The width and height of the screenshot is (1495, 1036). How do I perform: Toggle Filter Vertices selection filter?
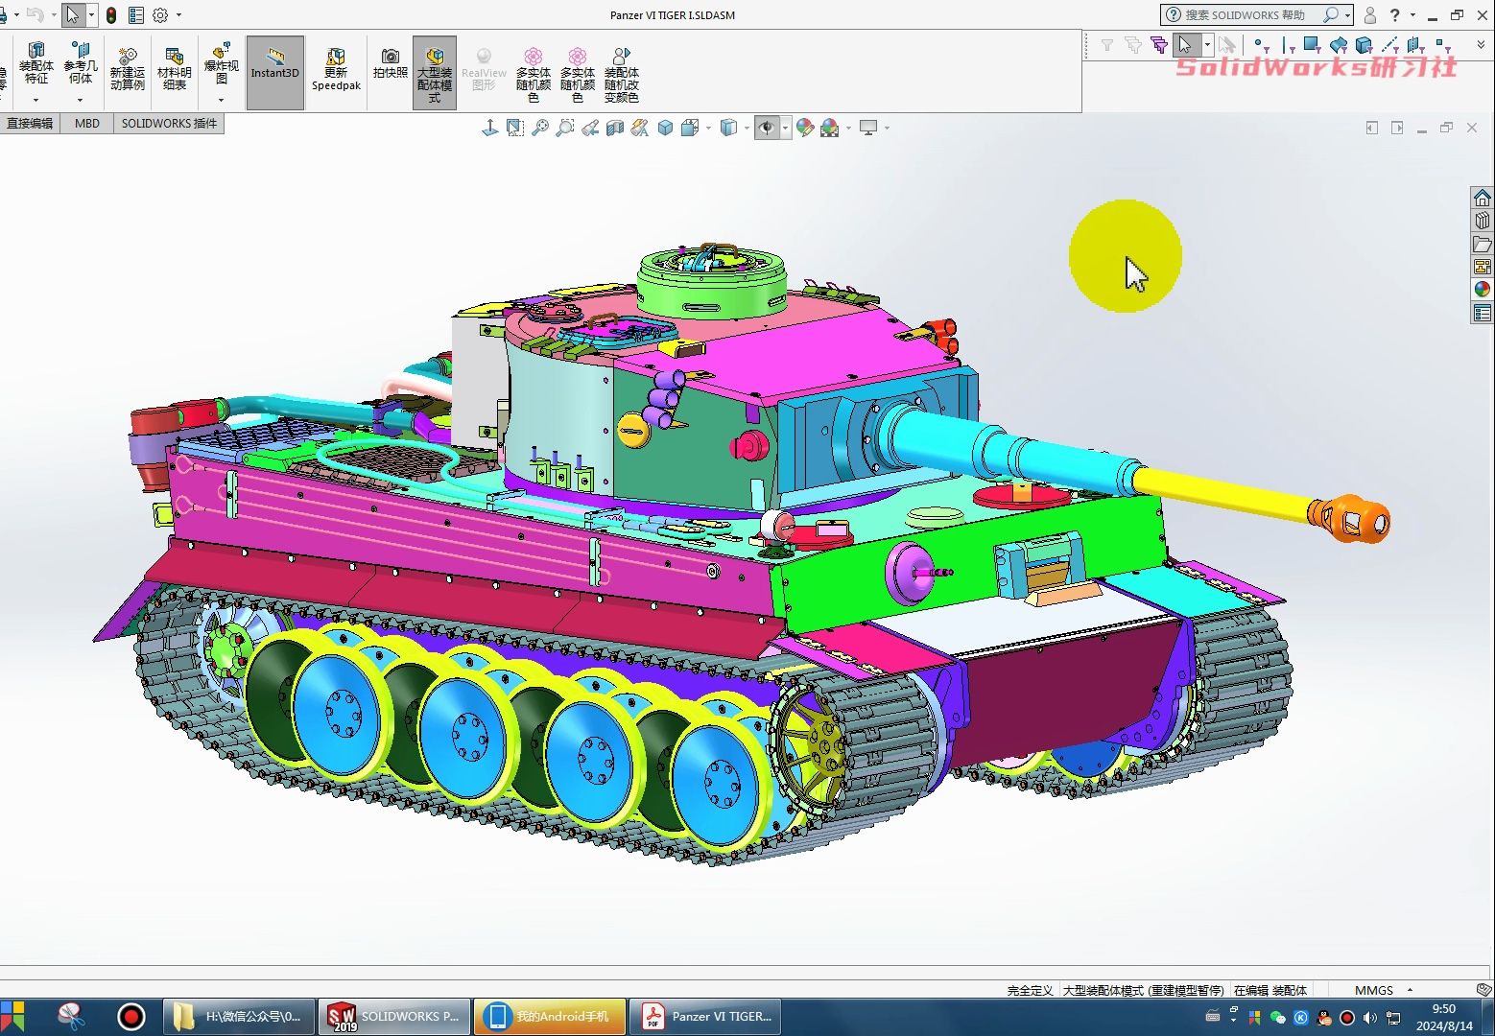coord(1260,45)
